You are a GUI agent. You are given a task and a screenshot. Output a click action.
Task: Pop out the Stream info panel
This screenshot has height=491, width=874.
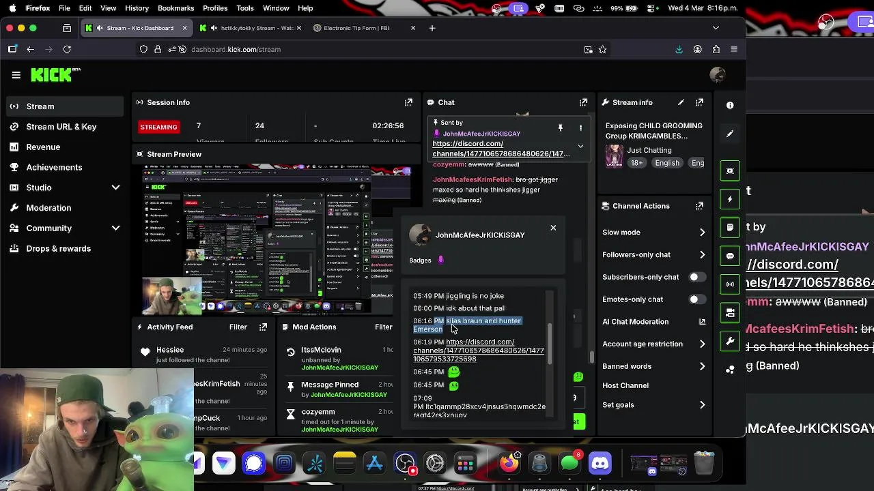click(699, 102)
